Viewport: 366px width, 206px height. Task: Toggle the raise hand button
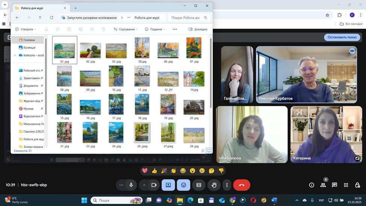[213, 185]
